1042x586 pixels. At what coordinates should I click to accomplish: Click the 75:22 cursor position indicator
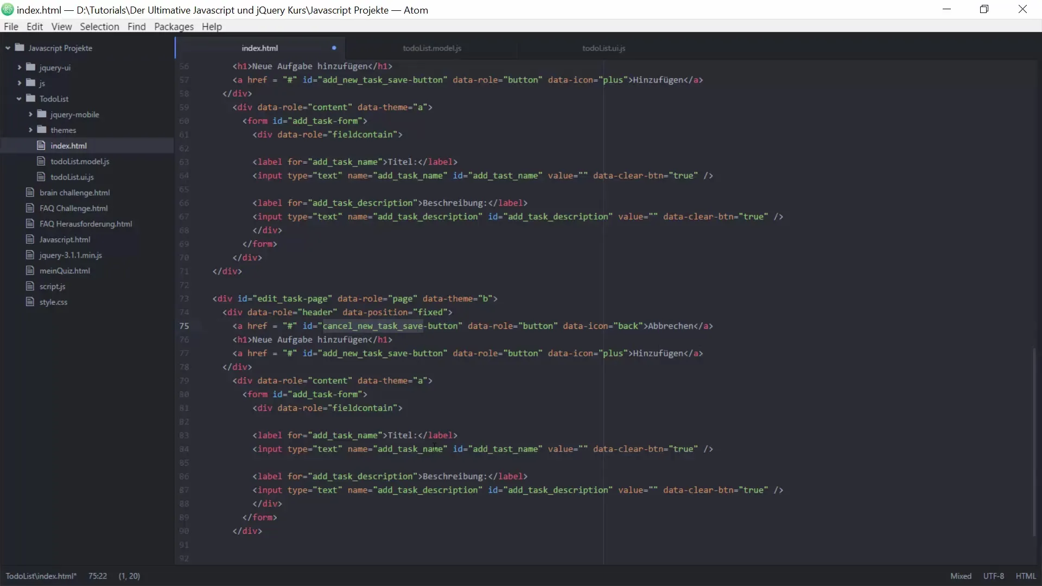coord(98,576)
